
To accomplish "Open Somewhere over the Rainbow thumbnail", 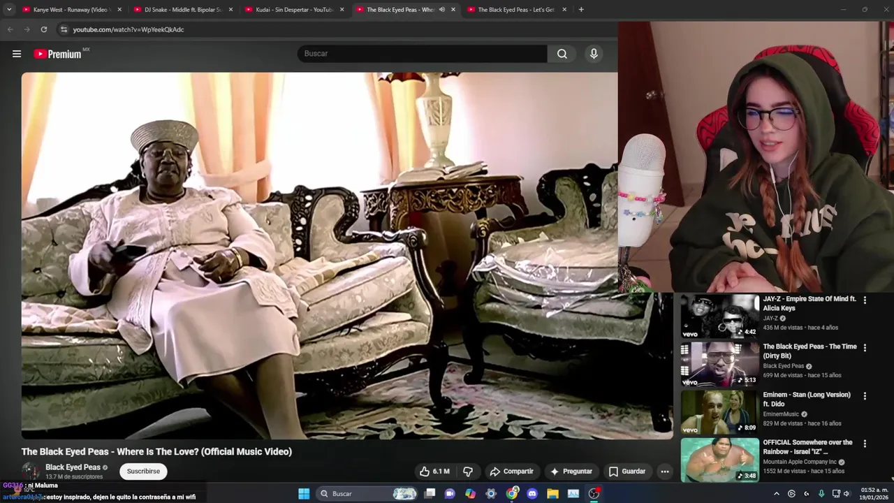I will (x=719, y=460).
